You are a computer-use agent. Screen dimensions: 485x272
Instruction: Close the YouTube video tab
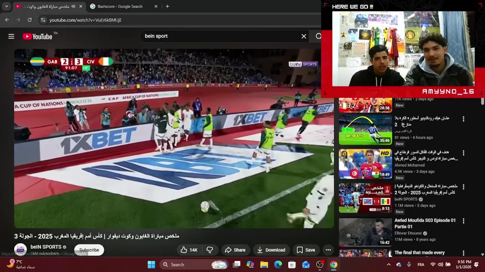coord(81,6)
